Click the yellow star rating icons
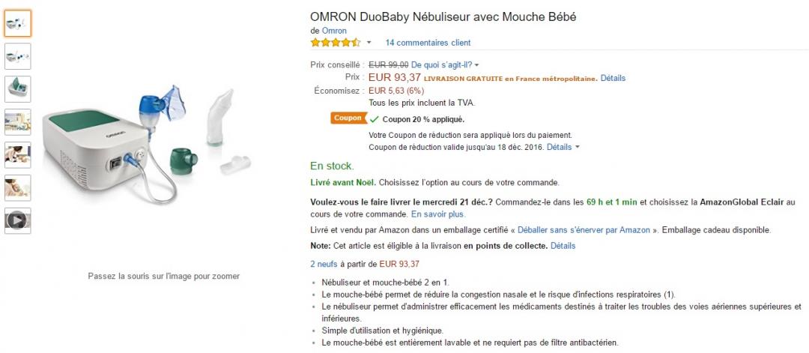The width and height of the screenshot is (809, 353). pos(335,43)
